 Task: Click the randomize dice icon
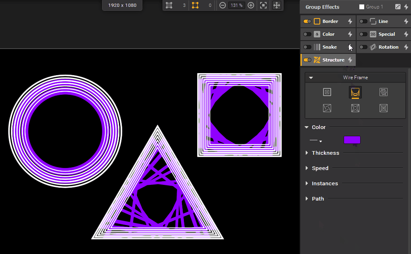click(x=398, y=7)
